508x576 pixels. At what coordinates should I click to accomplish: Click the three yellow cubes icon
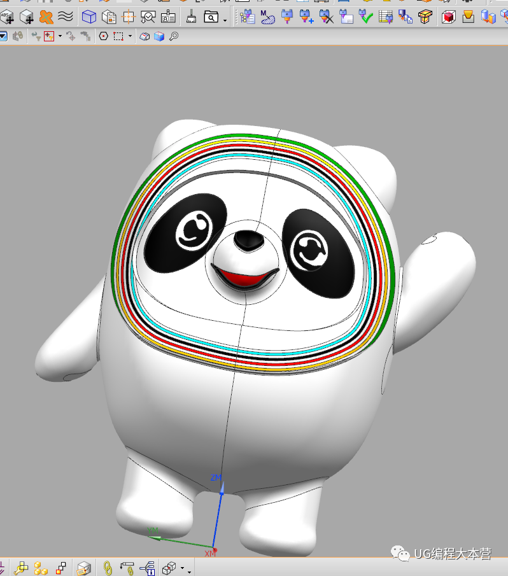click(41, 568)
